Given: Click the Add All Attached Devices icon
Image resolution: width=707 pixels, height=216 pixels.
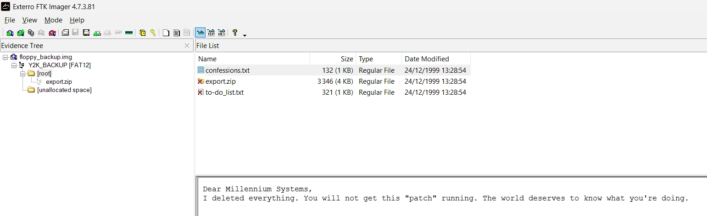Looking at the screenshot, I should [21, 33].
